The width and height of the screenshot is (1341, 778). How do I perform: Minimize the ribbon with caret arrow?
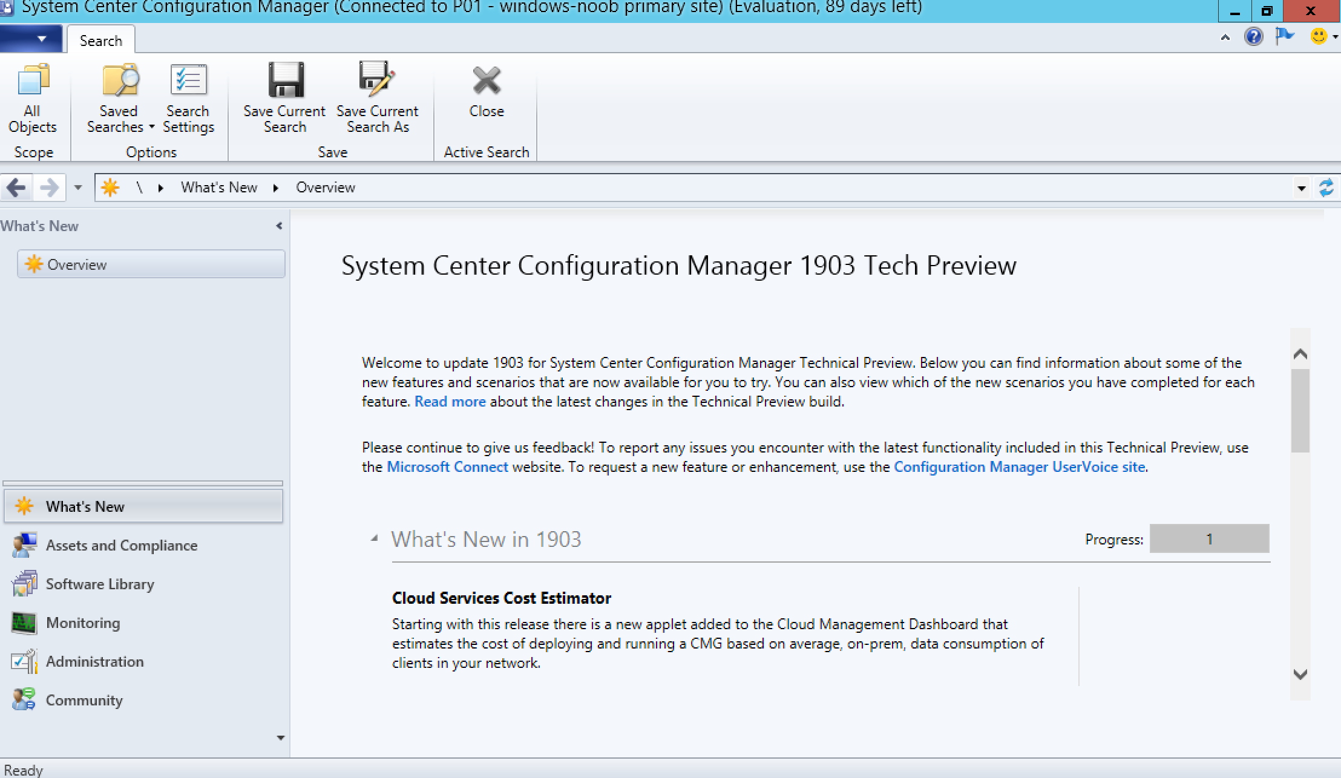[x=1225, y=38]
